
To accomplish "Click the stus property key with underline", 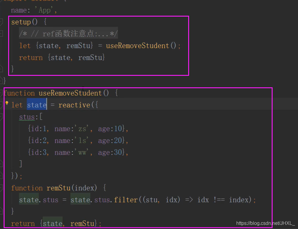I will coord(27,117).
